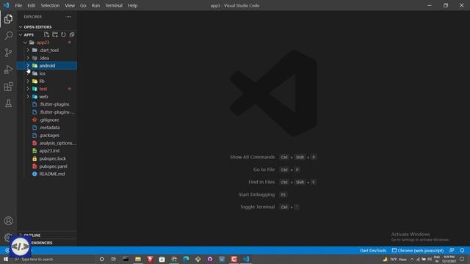
Task: Click the taskbar clock and date
Action: pyautogui.click(x=449, y=259)
